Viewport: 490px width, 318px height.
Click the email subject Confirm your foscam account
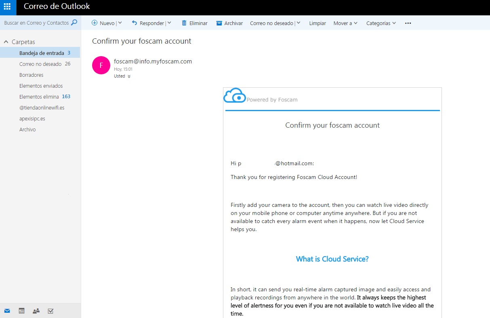[x=142, y=41]
